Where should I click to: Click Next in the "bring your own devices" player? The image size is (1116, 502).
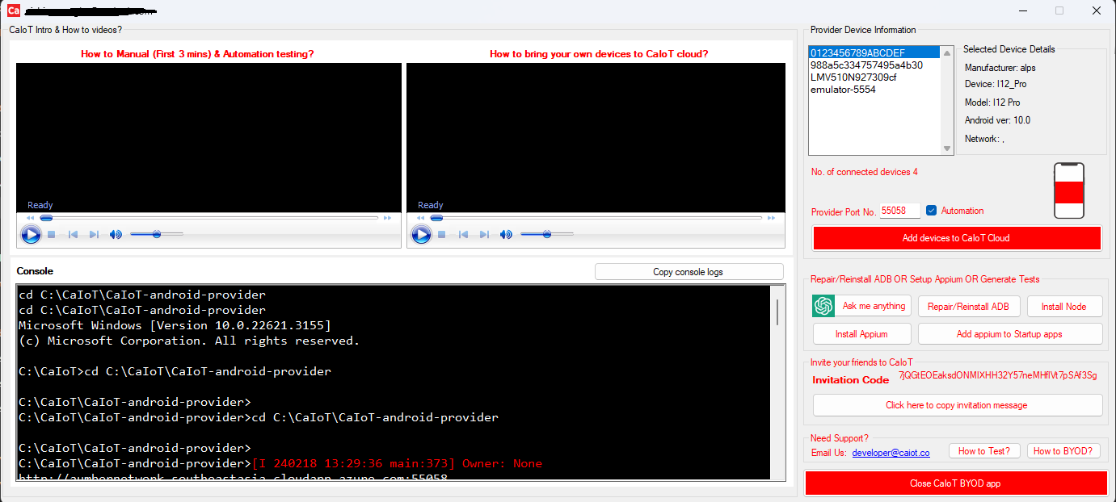point(484,235)
